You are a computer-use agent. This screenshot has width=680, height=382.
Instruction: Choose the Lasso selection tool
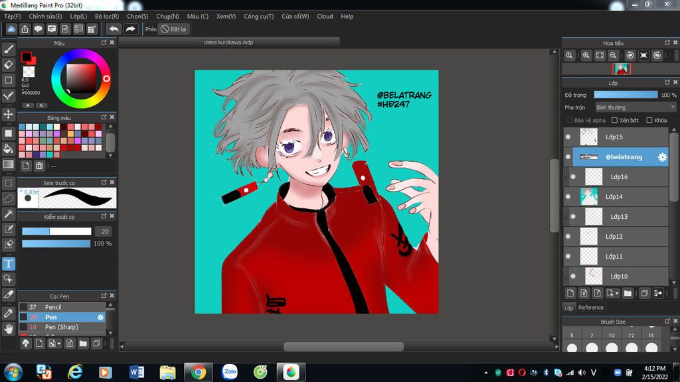8,198
